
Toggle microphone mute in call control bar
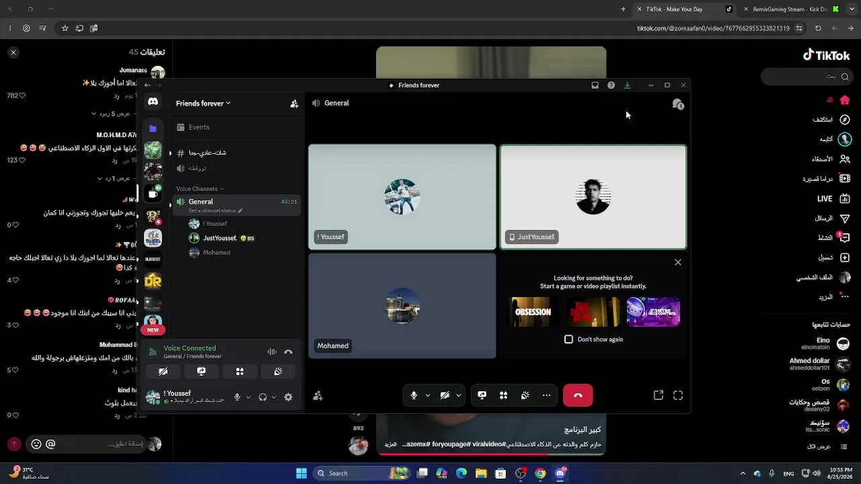click(414, 395)
